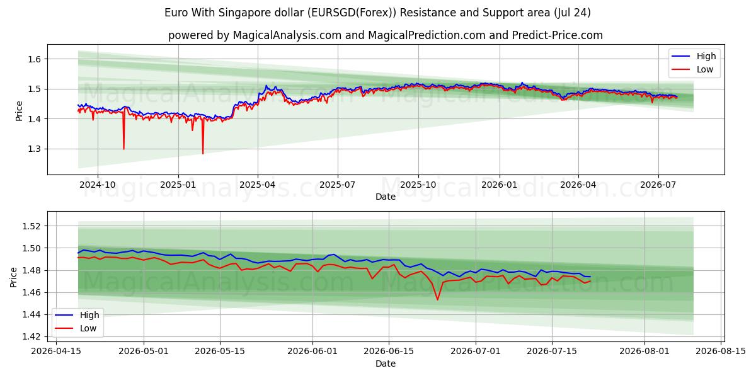Click the 1.48 price tick on lower chart

33,270
